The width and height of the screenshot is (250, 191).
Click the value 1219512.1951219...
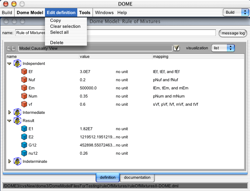(98, 137)
